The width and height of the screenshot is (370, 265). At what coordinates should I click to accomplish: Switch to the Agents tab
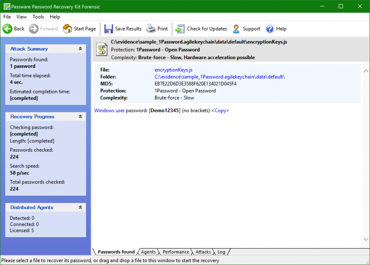[x=149, y=252]
